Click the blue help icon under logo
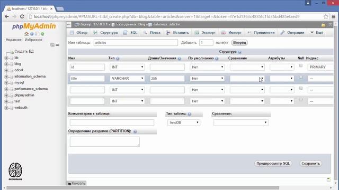The width and height of the screenshot is (339, 190). pos(32,34)
